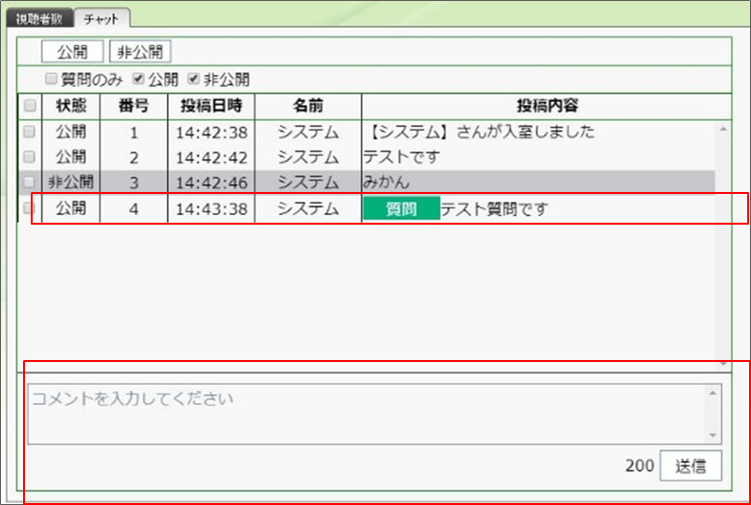The height and width of the screenshot is (505, 751).
Task: Enable the 質問のみ filter checkbox
Action: pyautogui.click(x=51, y=79)
